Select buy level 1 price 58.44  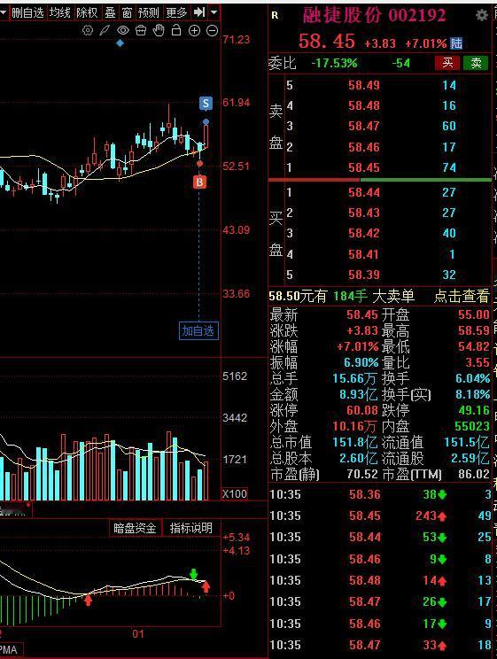(364, 192)
